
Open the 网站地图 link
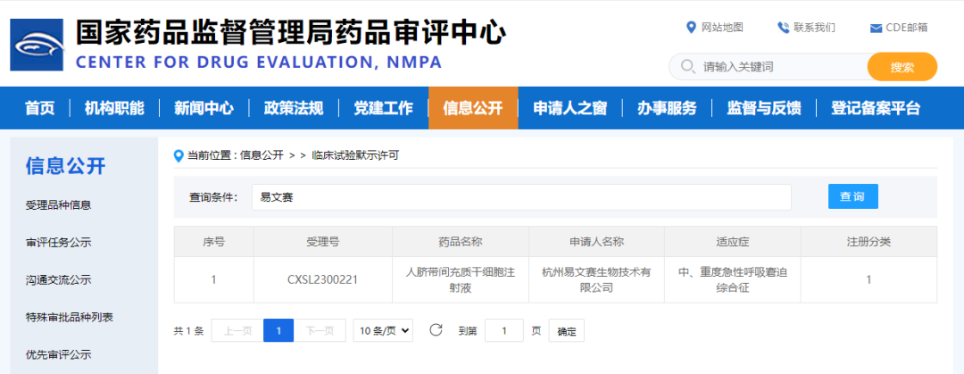tap(722, 28)
